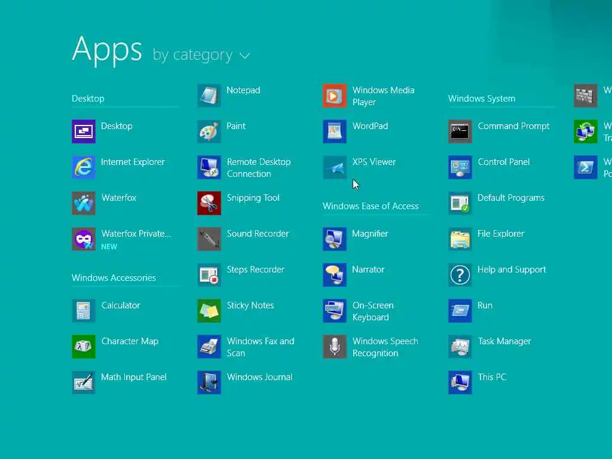Open Help and Support icon
Screen dimensions: 612x459
460,275
